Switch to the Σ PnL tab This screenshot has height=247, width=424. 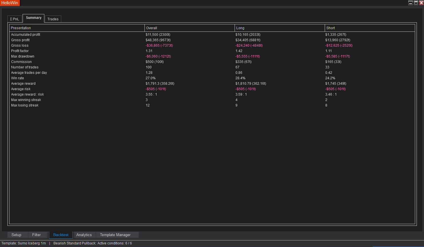[15, 19]
